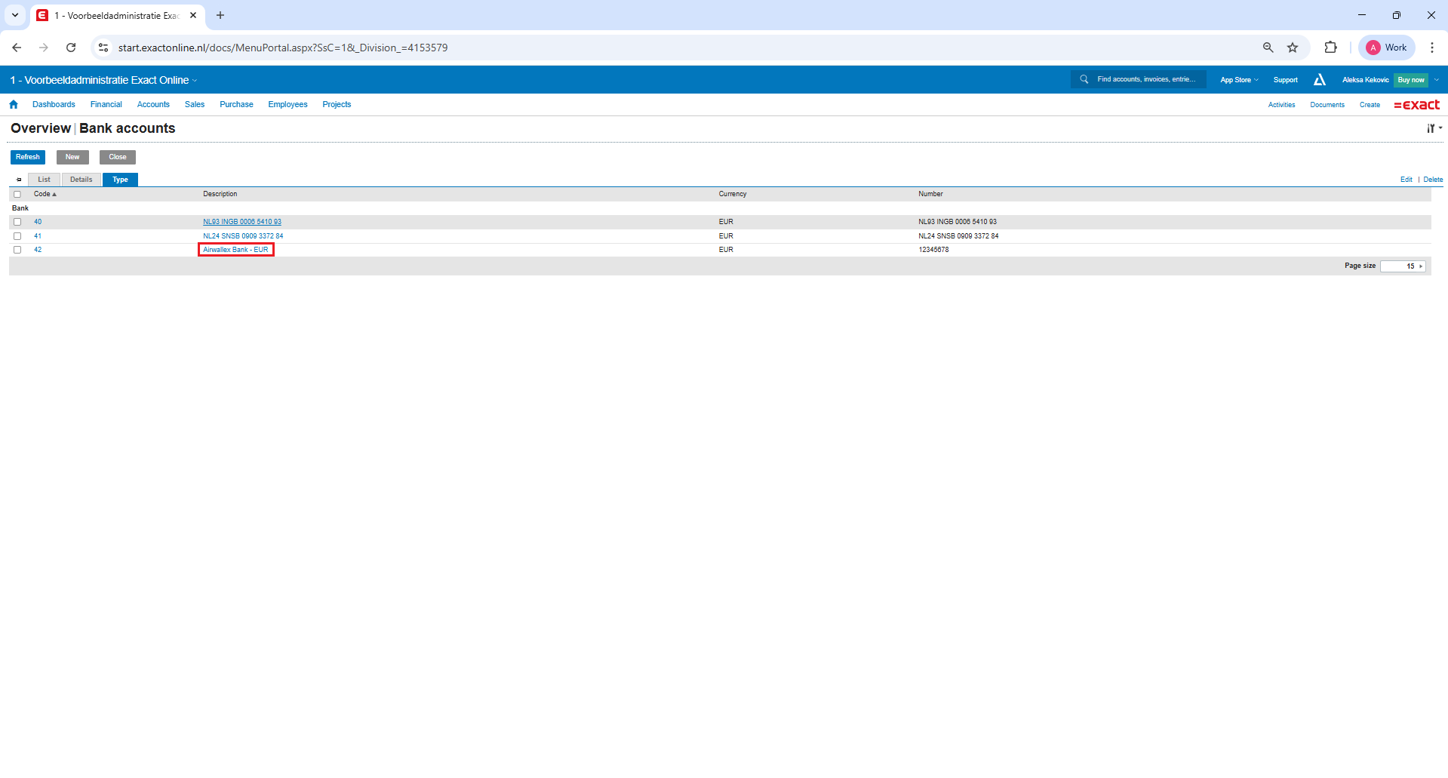Open the Sales menu

195,104
